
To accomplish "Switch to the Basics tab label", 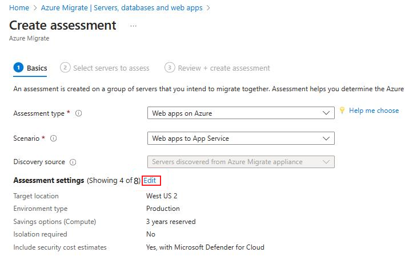I will [37, 68].
